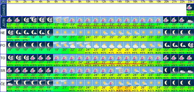Click the PO 6h windy partly sunny icon
194x92 pixels.
(x=57, y=45)
